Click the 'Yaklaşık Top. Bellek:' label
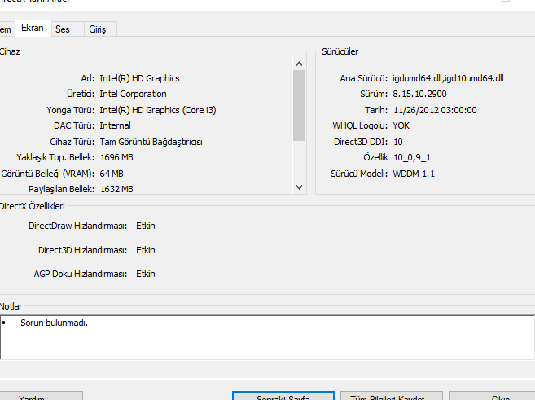Image resolution: width=535 pixels, height=400 pixels. coord(55,157)
